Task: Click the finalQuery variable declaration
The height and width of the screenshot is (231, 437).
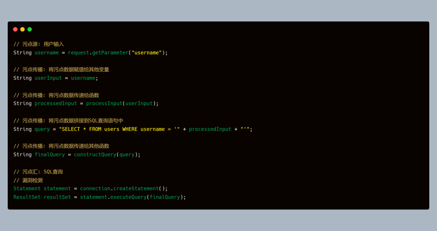Action: pos(50,155)
